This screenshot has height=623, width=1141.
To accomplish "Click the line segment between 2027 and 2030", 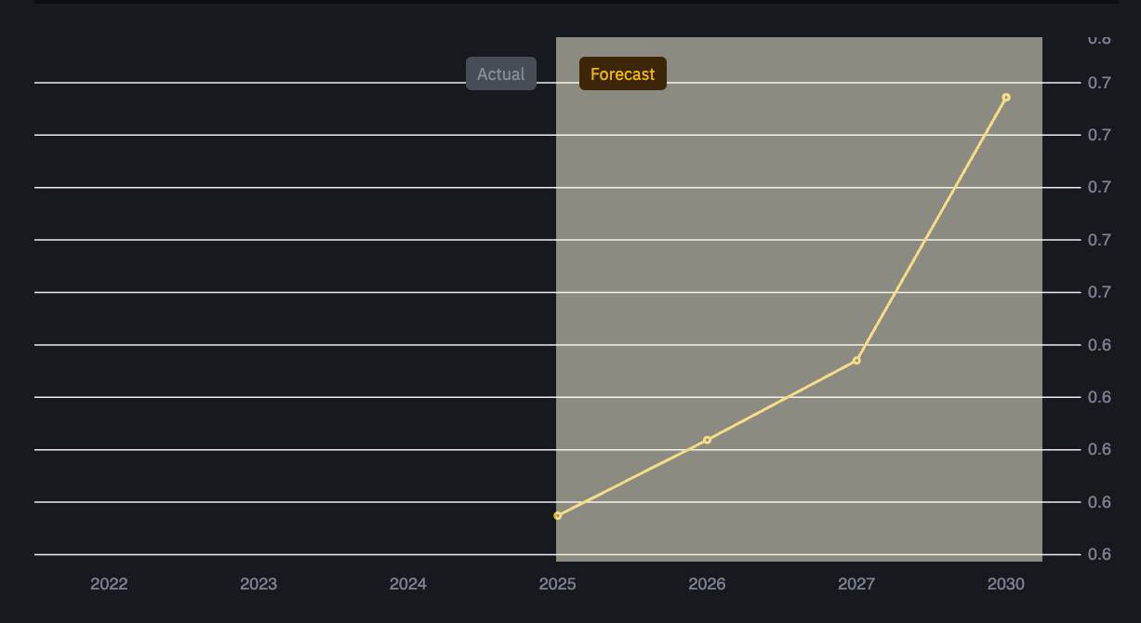I will point(931,230).
